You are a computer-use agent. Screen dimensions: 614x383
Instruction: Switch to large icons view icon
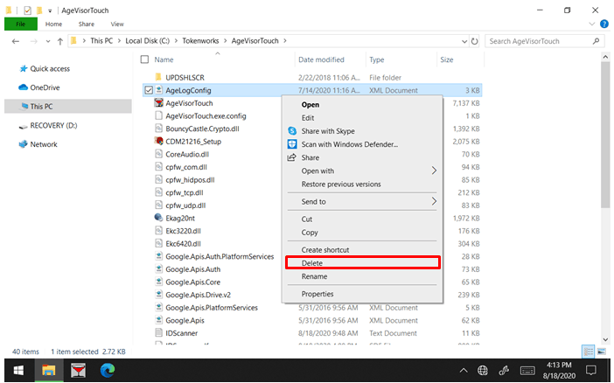tap(602, 352)
